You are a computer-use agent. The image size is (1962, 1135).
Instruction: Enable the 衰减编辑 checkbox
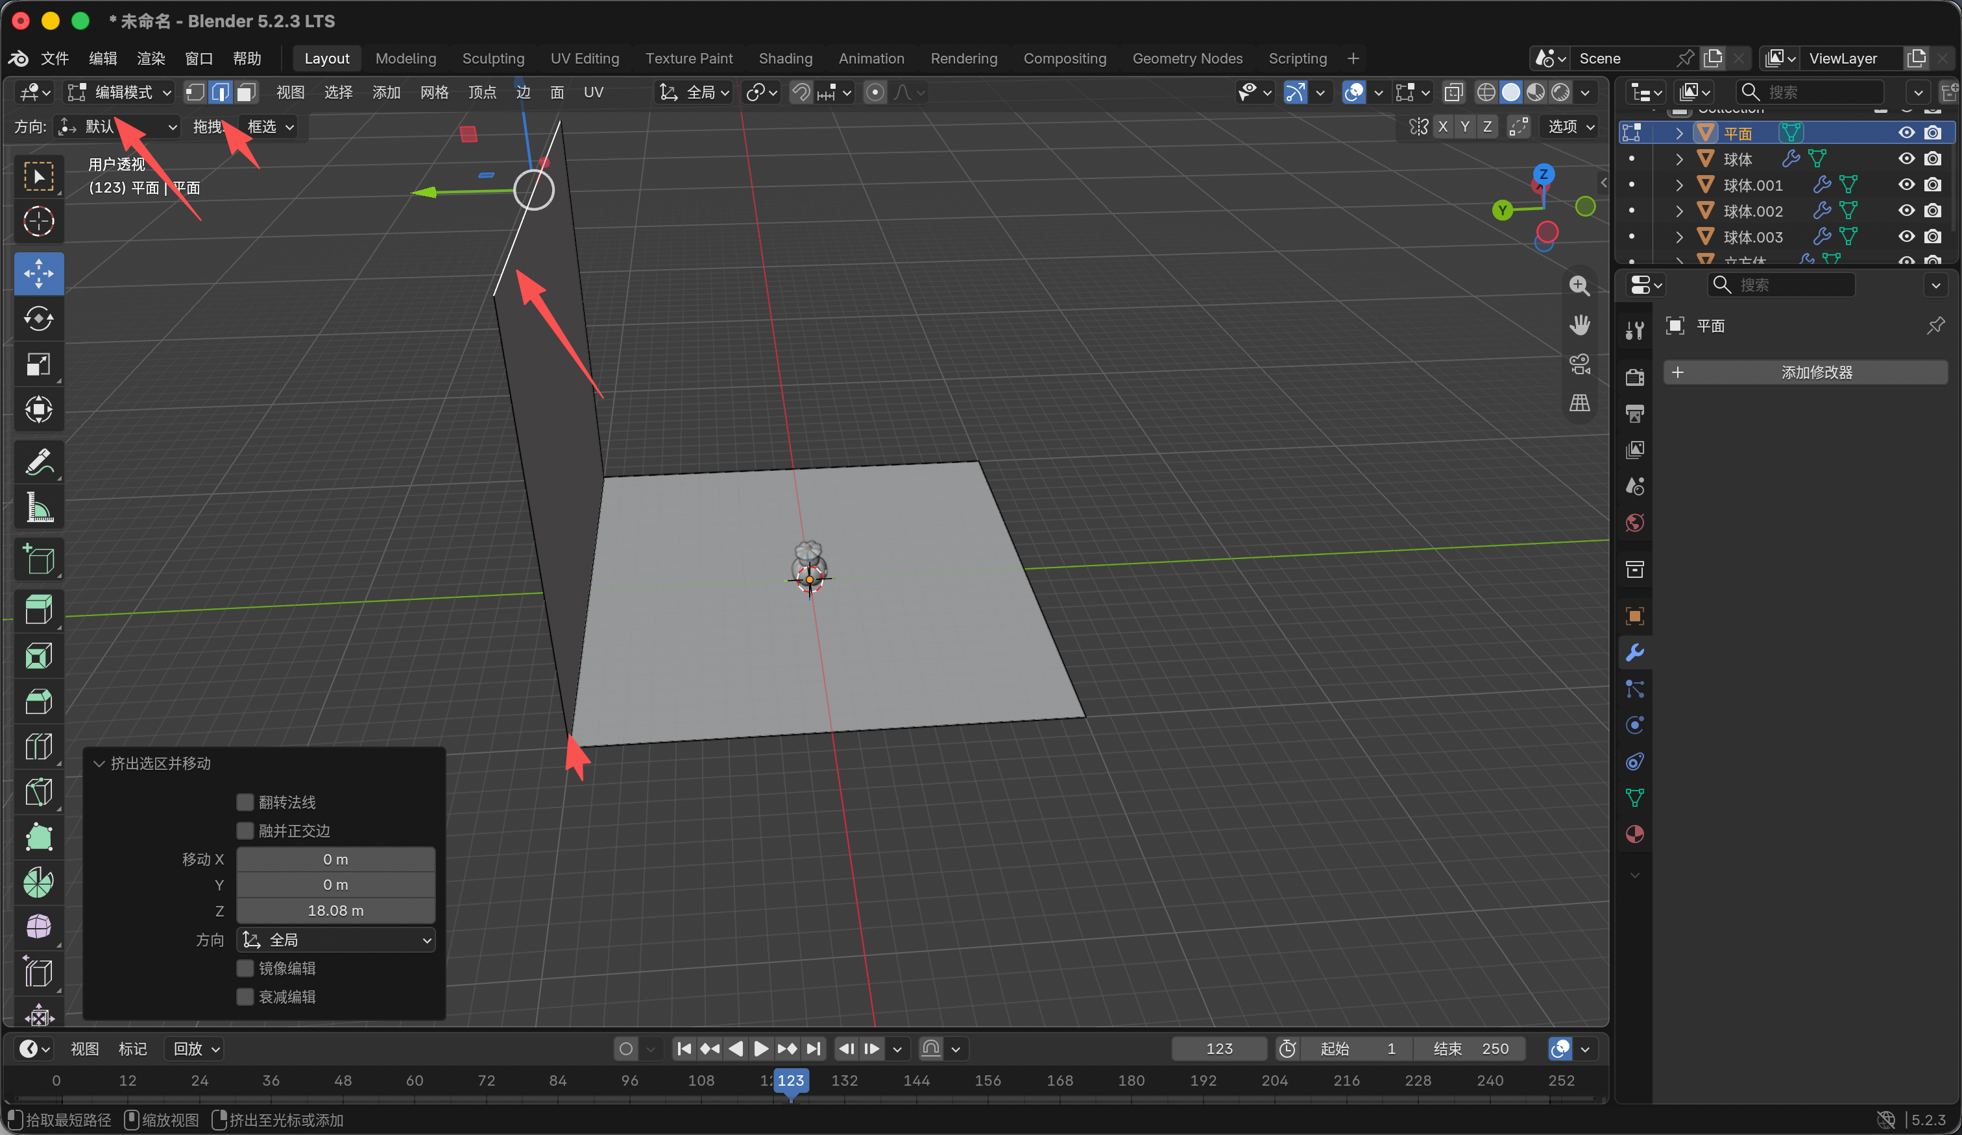245,996
